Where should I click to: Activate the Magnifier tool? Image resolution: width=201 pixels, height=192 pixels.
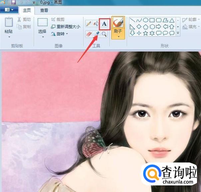(104, 34)
